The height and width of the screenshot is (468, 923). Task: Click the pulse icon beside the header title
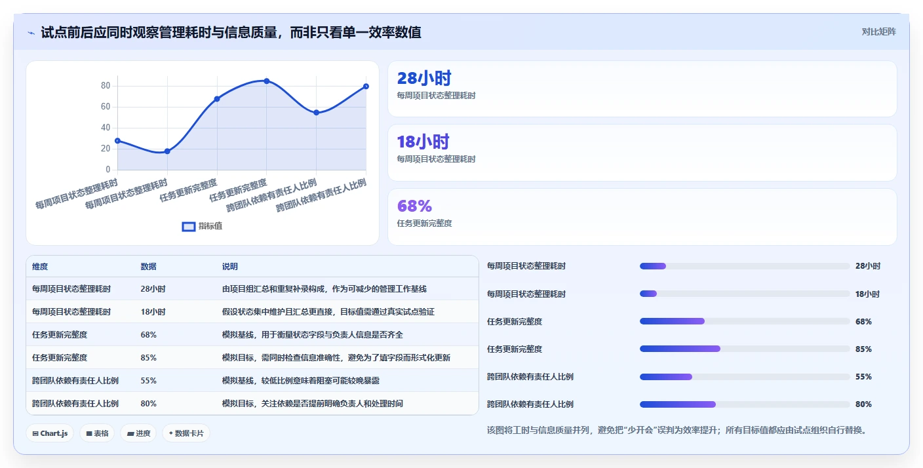pos(31,32)
